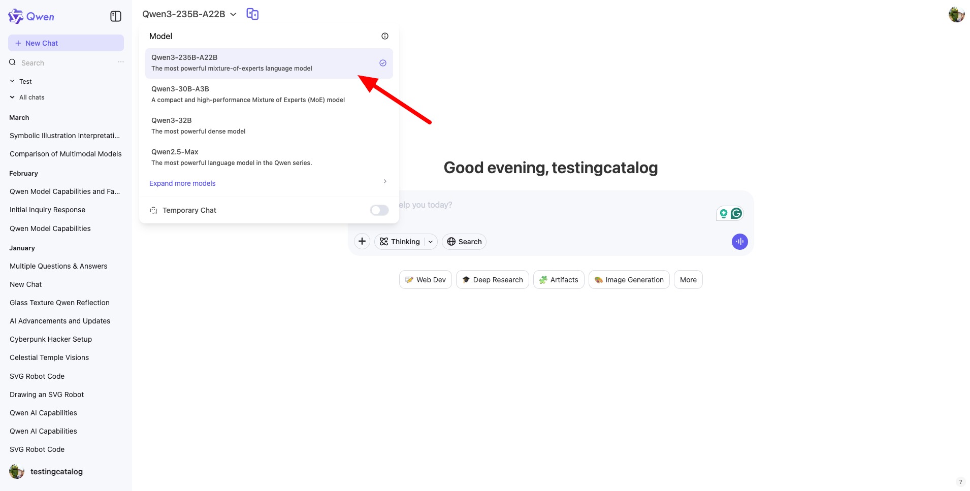Toggle the web Search button in the composer
Image resolution: width=970 pixels, height=491 pixels.
tap(464, 242)
